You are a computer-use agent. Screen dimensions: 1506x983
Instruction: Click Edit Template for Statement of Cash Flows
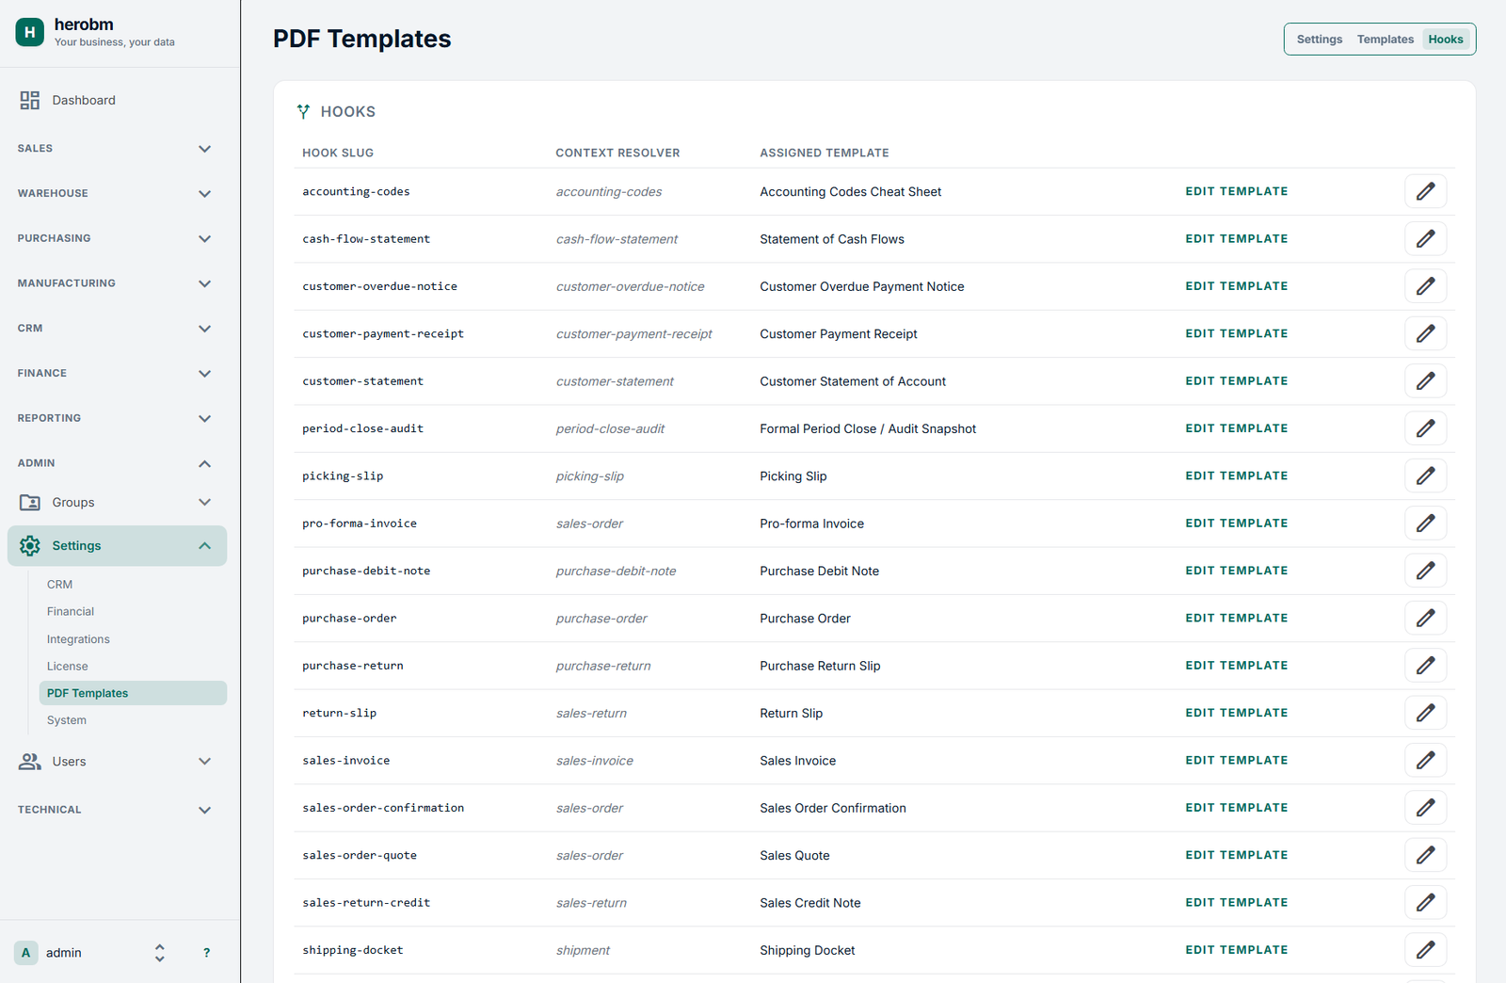[x=1237, y=239]
